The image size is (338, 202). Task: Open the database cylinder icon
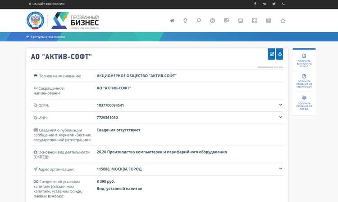(x=241, y=21)
